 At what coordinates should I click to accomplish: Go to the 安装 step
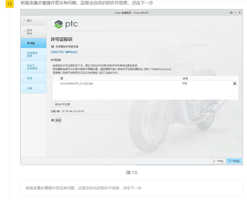(x=34, y=78)
